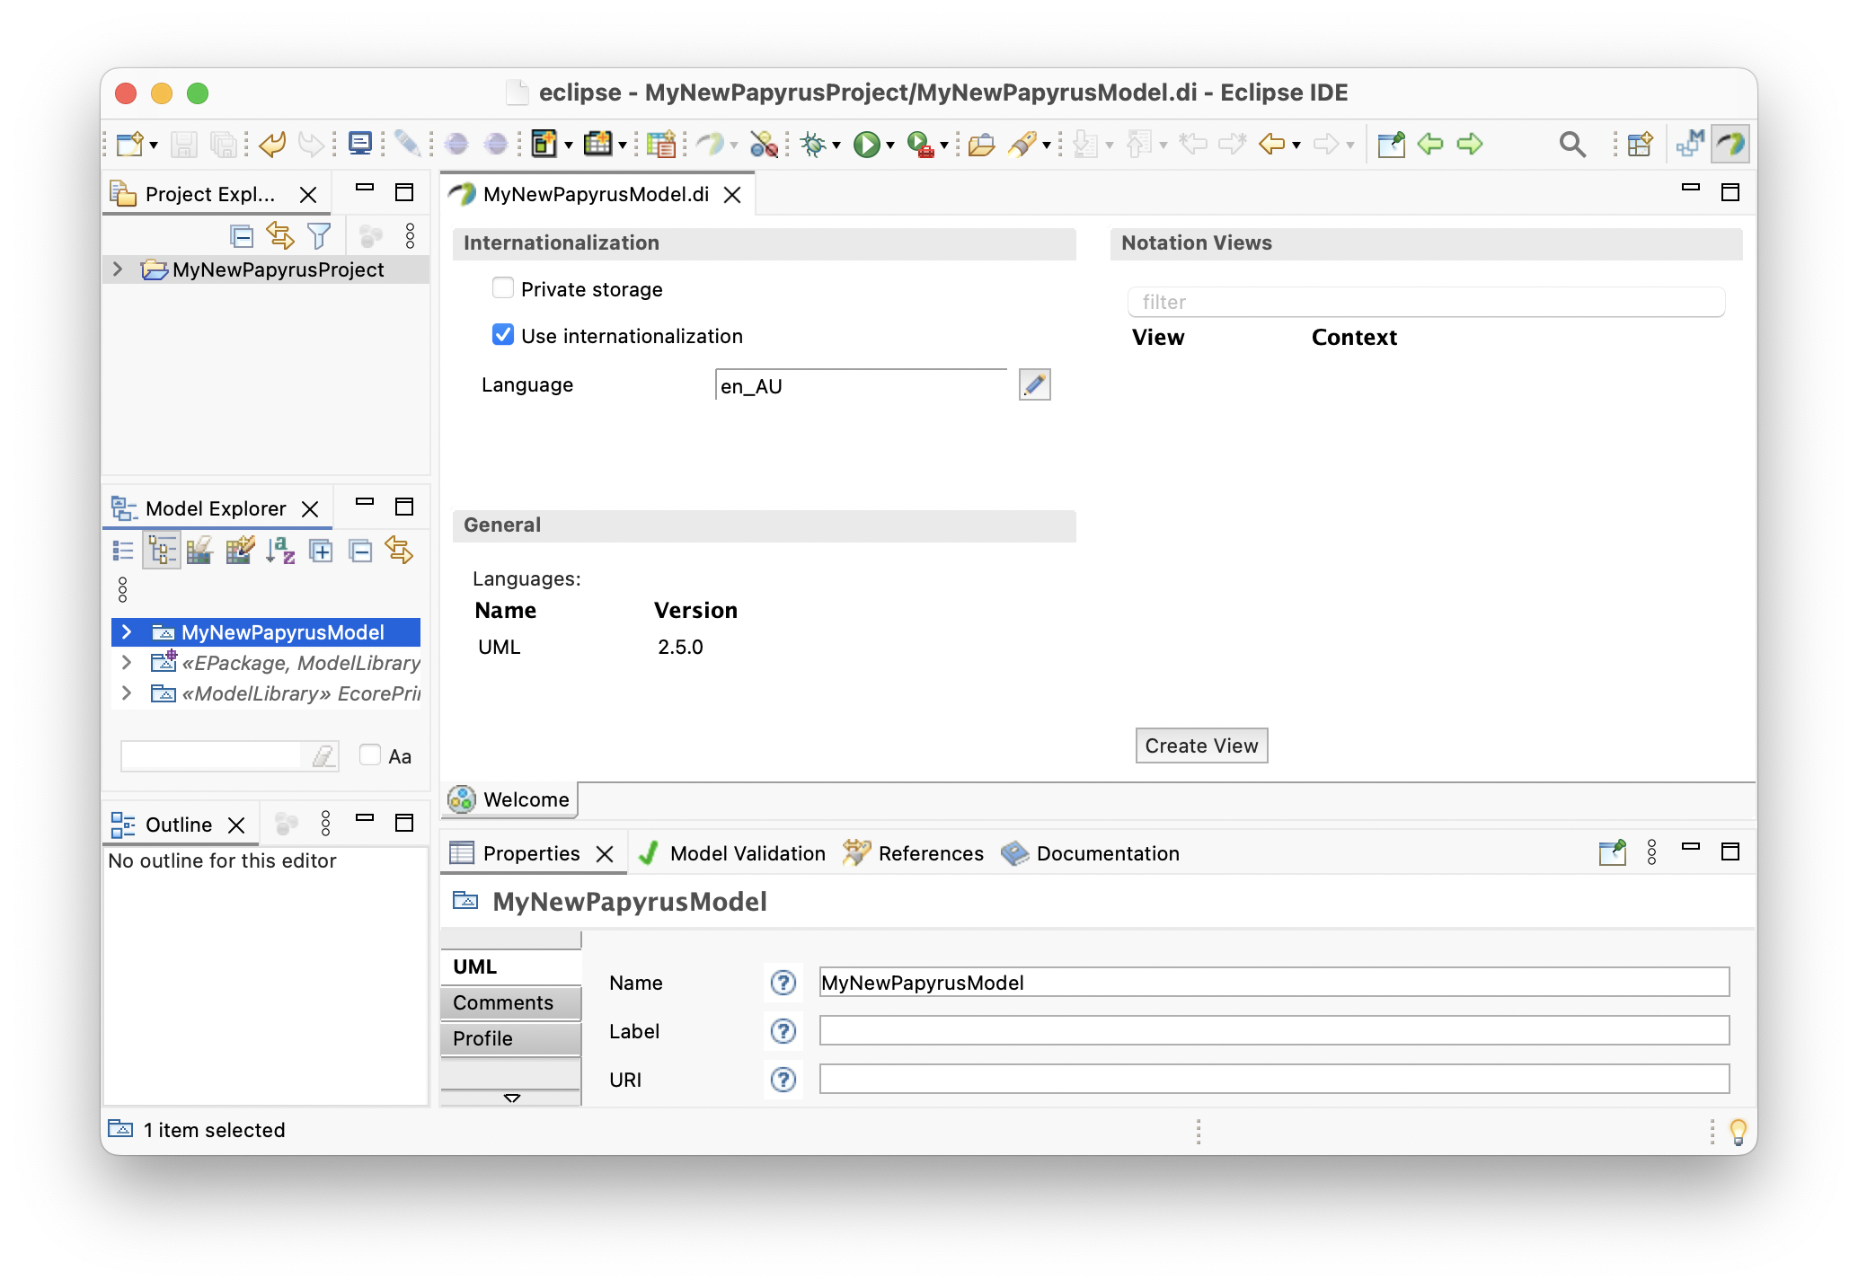This screenshot has width=1858, height=1288.
Task: Open the Run button dropdown arrow
Action: [890, 146]
